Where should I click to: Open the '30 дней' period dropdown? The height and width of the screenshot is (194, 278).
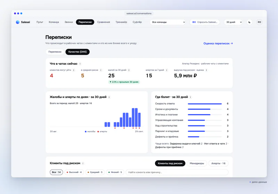pos(233,22)
